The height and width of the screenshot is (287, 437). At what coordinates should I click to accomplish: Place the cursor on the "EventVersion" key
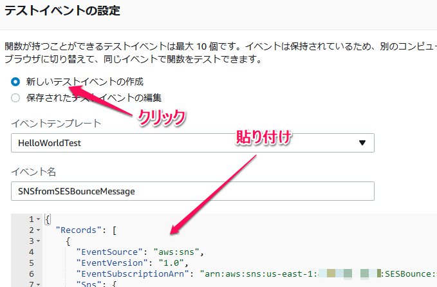point(108,262)
